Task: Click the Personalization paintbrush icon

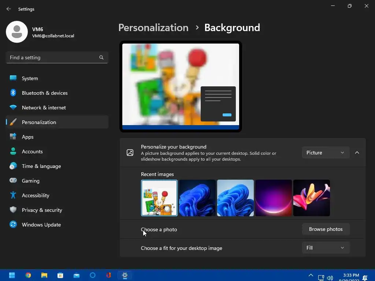Action: tap(13, 122)
